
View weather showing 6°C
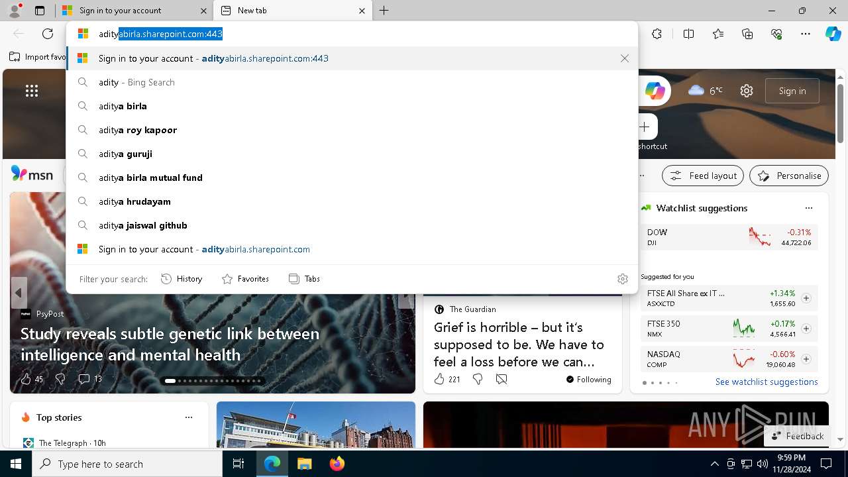(x=706, y=91)
